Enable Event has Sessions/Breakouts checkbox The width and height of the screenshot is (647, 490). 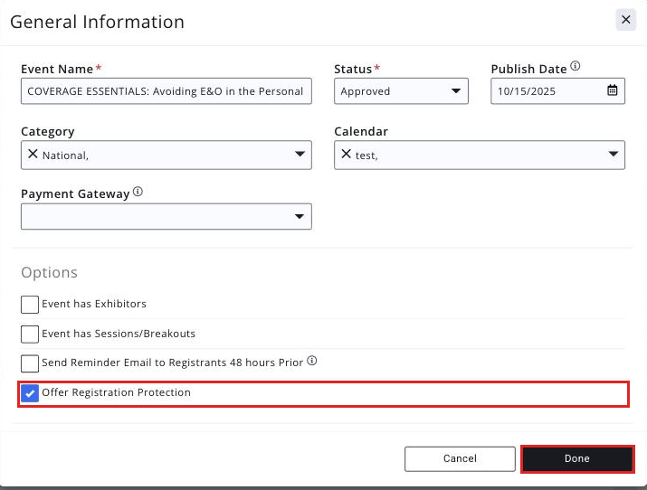click(30, 335)
